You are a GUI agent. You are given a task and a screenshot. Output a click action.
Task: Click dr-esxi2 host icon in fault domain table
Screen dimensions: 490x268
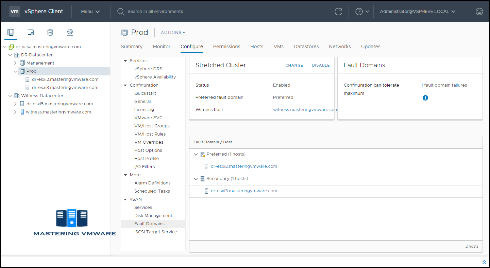tap(206, 166)
